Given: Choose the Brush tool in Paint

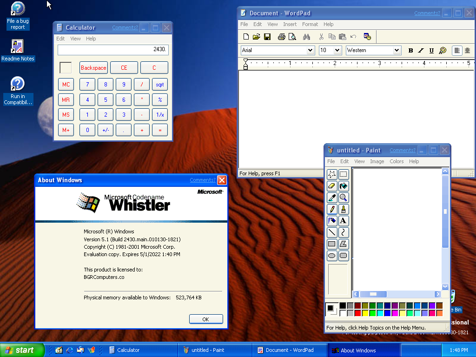Looking at the screenshot, I should [x=344, y=209].
